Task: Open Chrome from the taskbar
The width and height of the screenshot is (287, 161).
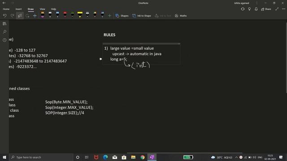Action: [x=143, y=157]
